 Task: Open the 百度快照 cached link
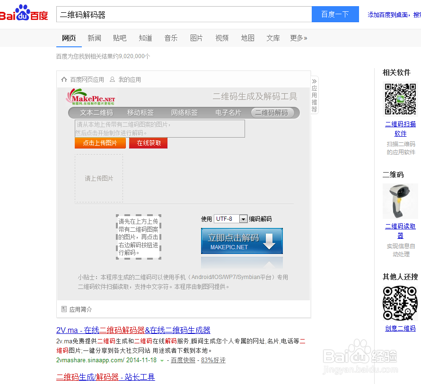tap(183, 360)
